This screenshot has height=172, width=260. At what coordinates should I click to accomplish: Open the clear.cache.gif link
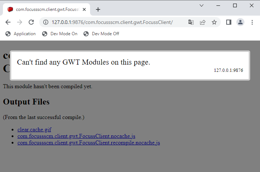pos(34,130)
